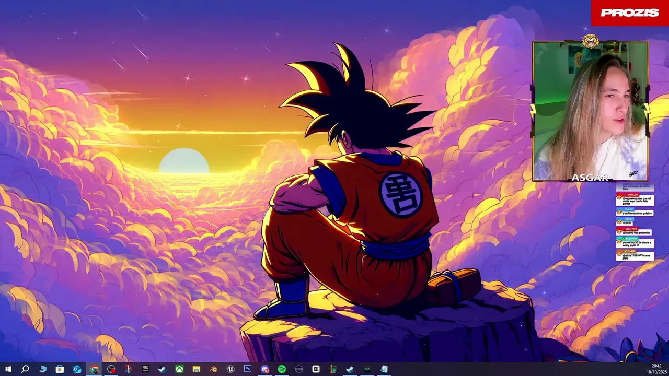Screen dimensions: 669x376
Task: Open Steam icon beside Epic Games
Action: click(x=162, y=369)
